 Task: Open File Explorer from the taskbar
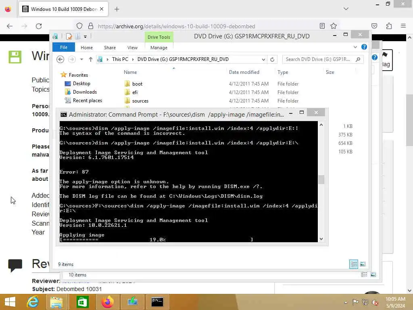pos(56,302)
